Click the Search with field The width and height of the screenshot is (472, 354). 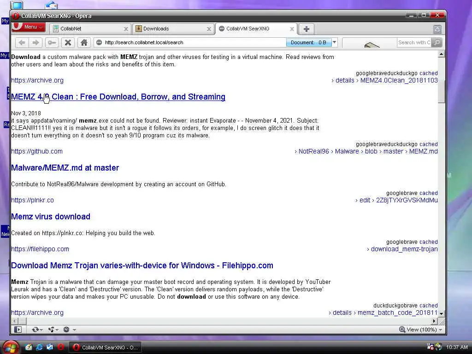point(414,42)
